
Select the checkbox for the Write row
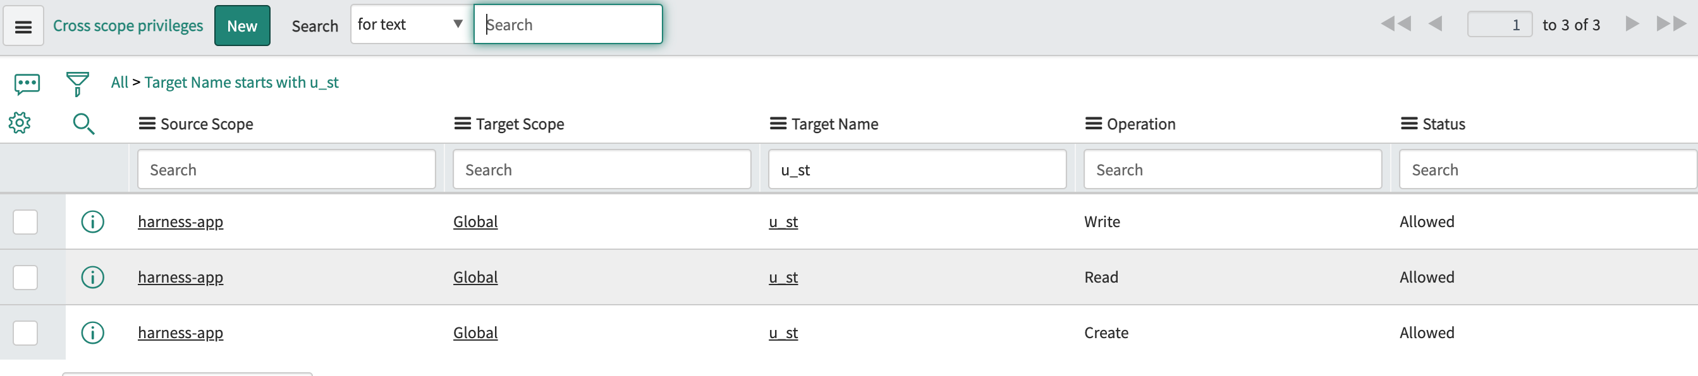[x=26, y=222]
